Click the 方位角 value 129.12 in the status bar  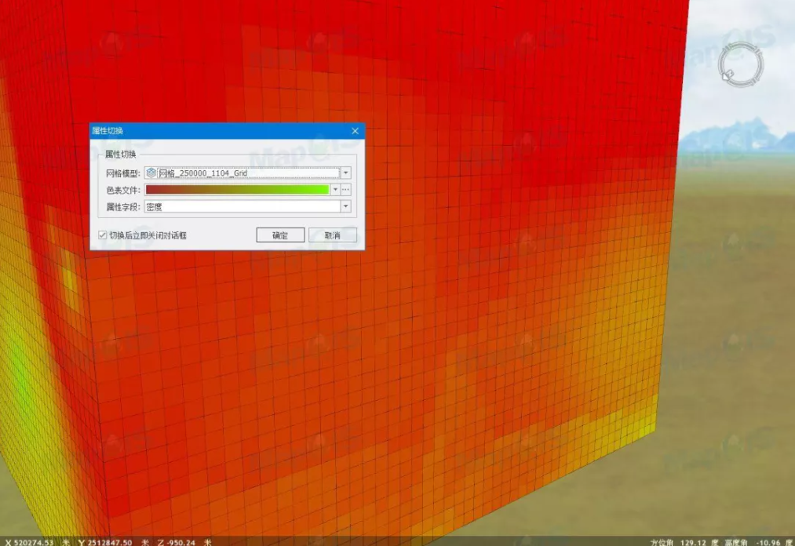point(694,542)
